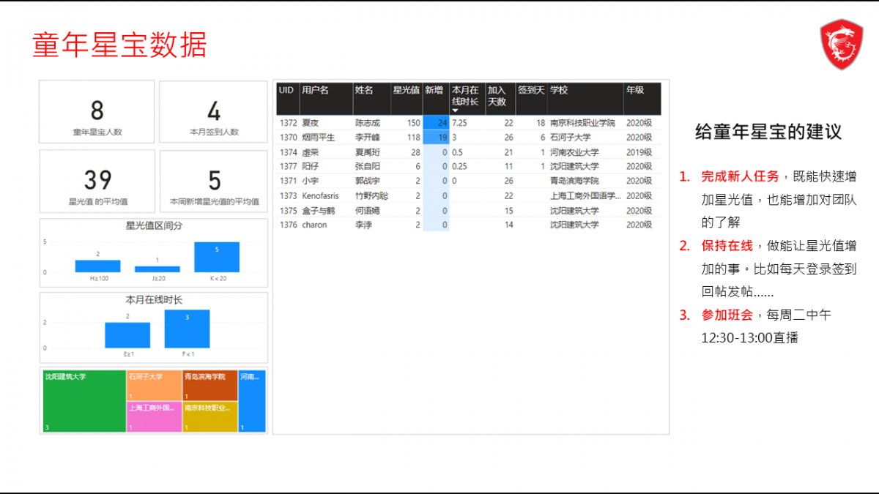Click the online duration cell 7.25
The width and height of the screenshot is (879, 494).
coord(459,123)
